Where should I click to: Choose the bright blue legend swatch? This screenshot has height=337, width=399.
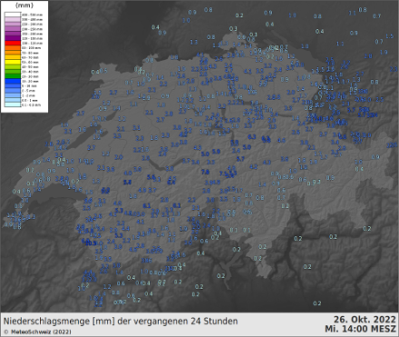[x=13, y=81]
